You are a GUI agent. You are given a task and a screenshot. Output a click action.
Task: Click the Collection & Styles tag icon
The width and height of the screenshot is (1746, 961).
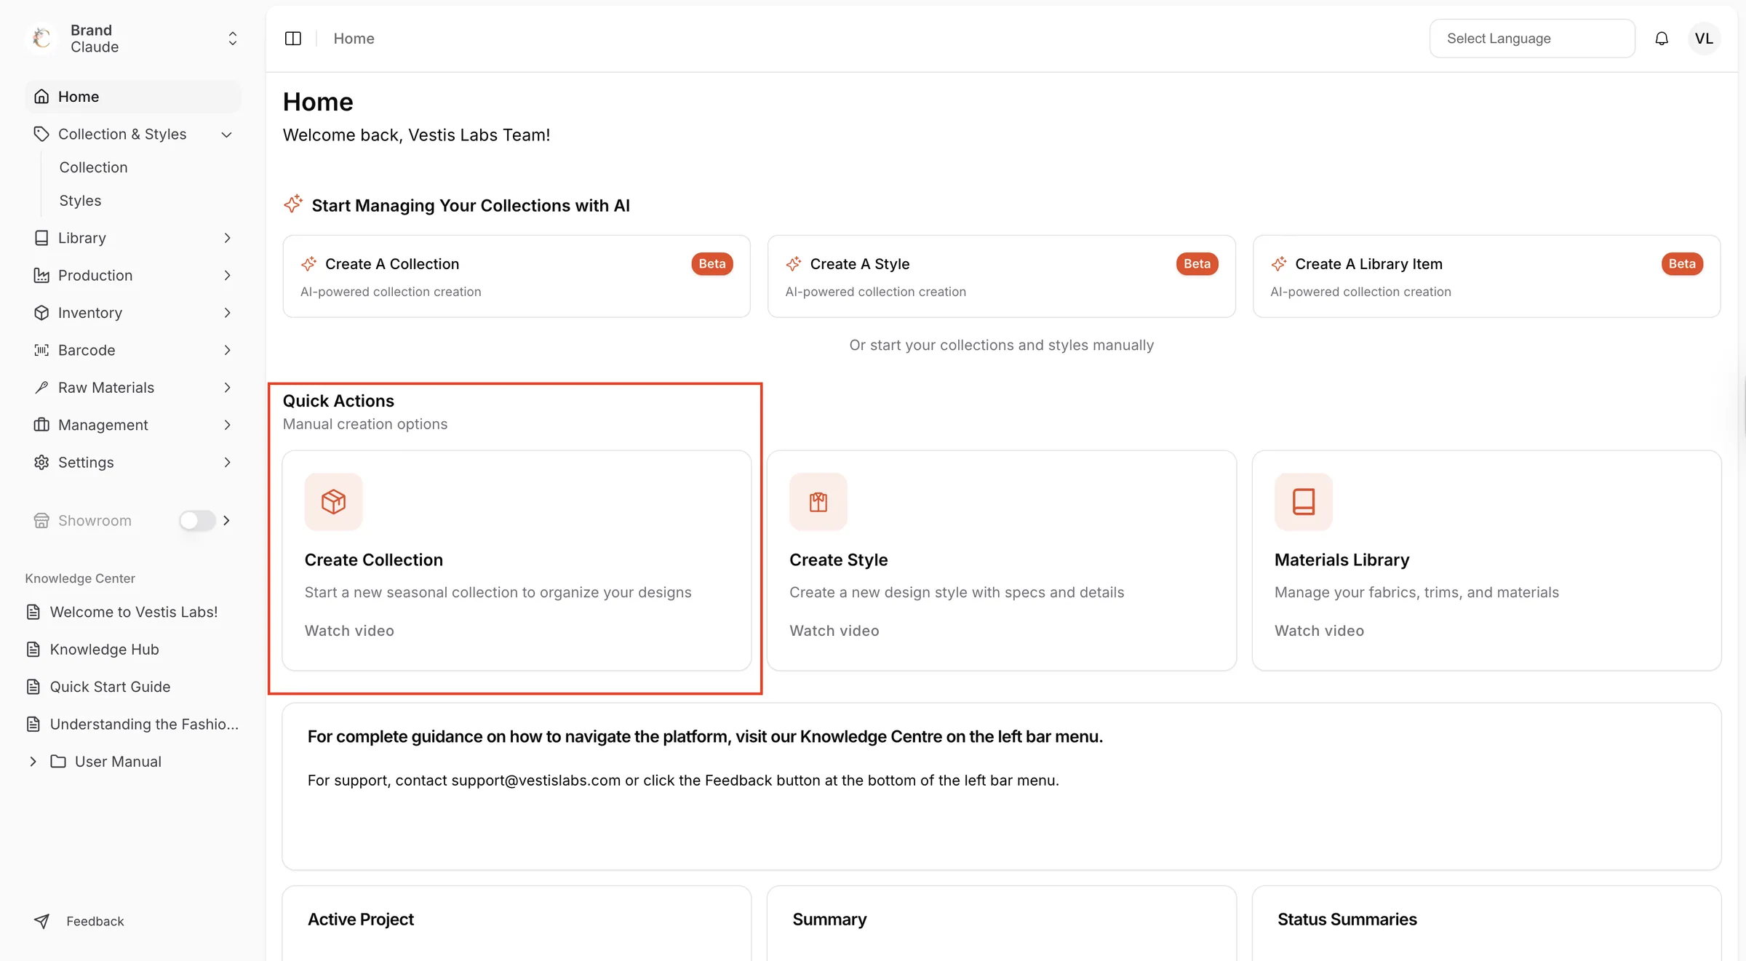(x=41, y=134)
